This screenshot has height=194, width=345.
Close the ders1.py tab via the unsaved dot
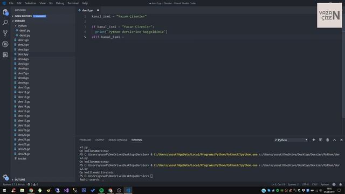coord(98,10)
